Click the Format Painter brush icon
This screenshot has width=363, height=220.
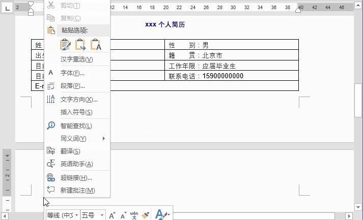tap(145, 215)
